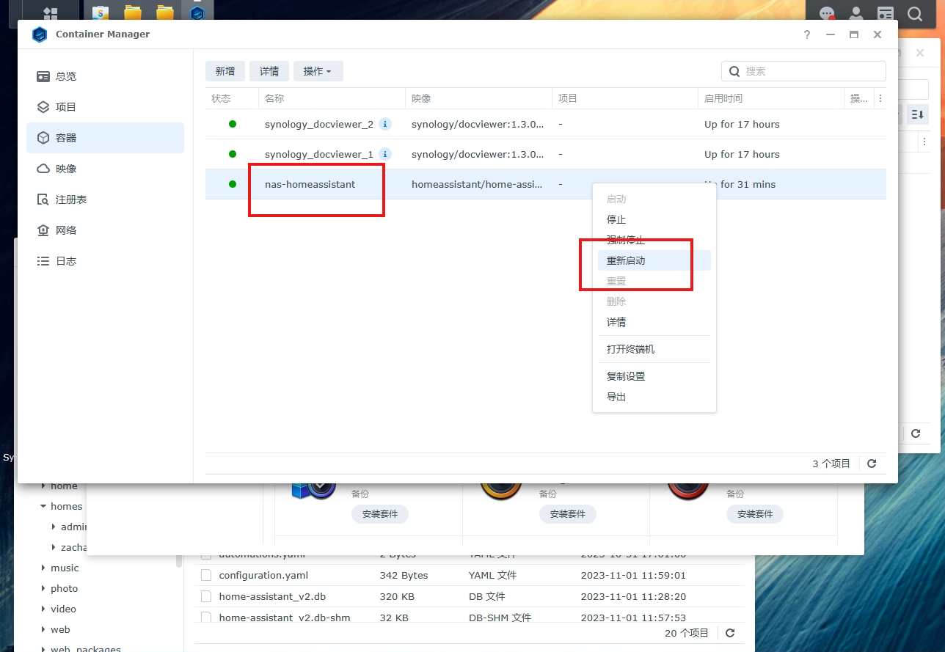Expand the photo folder in File Station tree
Screen dimensions: 945x652
(x=43, y=588)
